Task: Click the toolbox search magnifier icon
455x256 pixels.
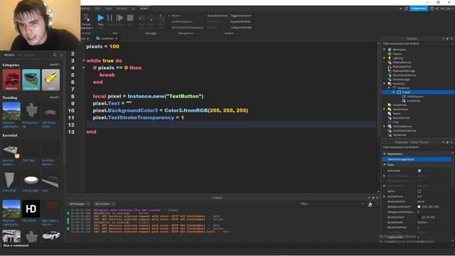Action: coord(55,55)
